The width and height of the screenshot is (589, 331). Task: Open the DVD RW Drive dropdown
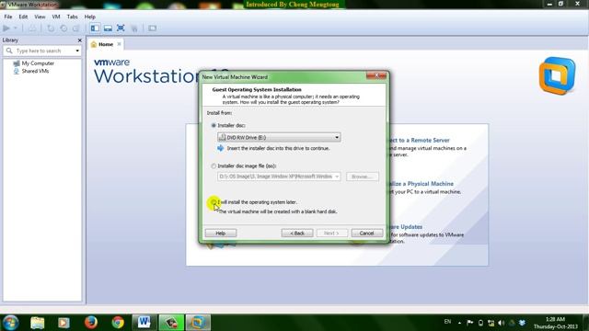[x=279, y=137]
